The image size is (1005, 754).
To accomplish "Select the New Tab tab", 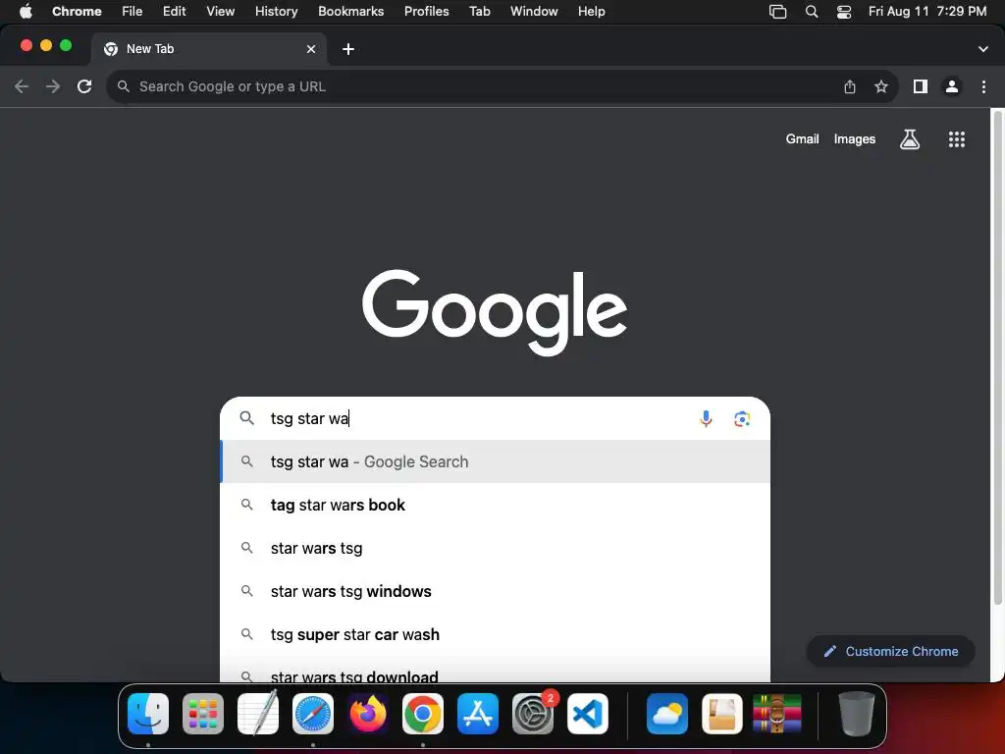I will coord(209,49).
